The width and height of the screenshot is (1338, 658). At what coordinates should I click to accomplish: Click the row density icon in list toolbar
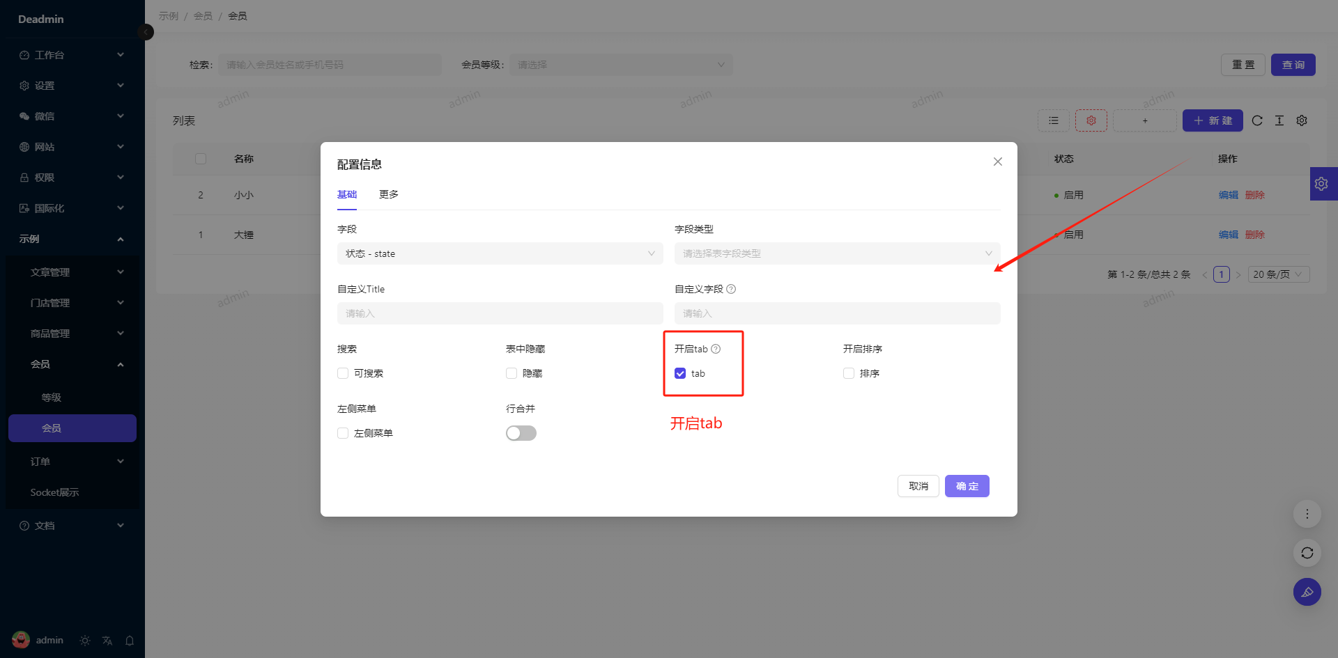point(1279,120)
